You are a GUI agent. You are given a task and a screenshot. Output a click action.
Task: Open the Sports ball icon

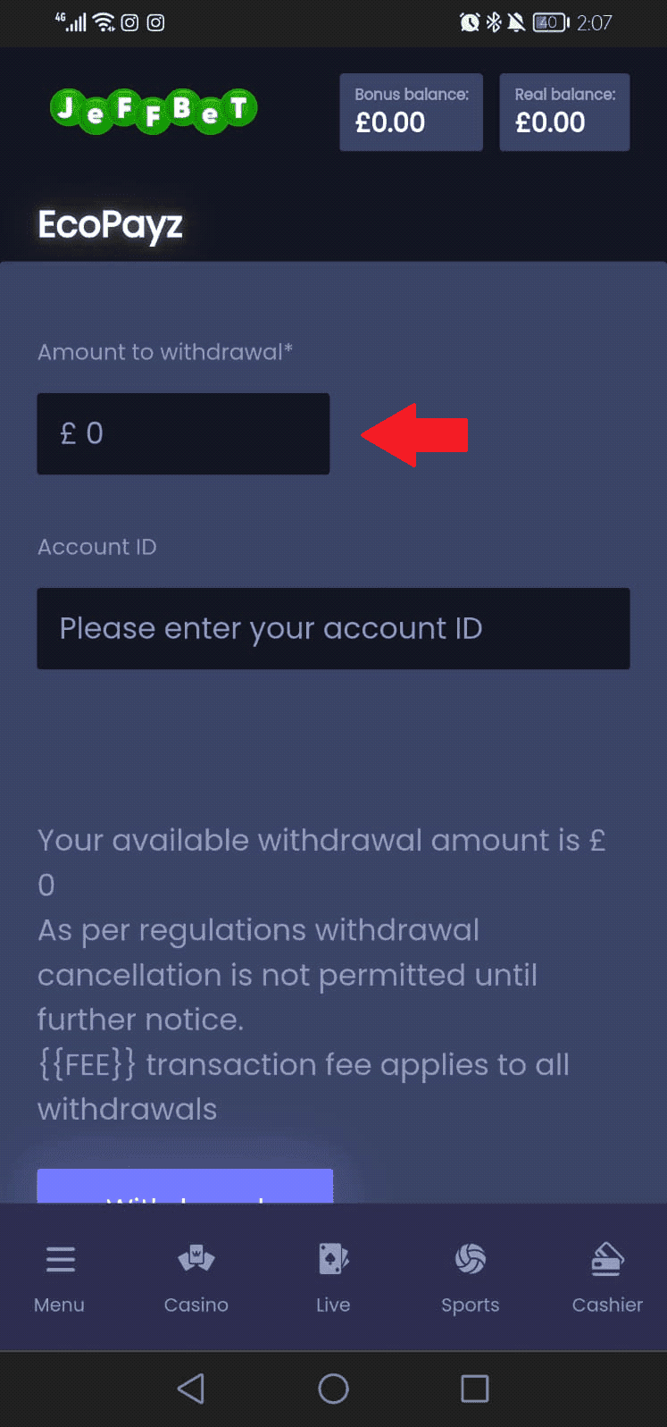(x=471, y=1259)
